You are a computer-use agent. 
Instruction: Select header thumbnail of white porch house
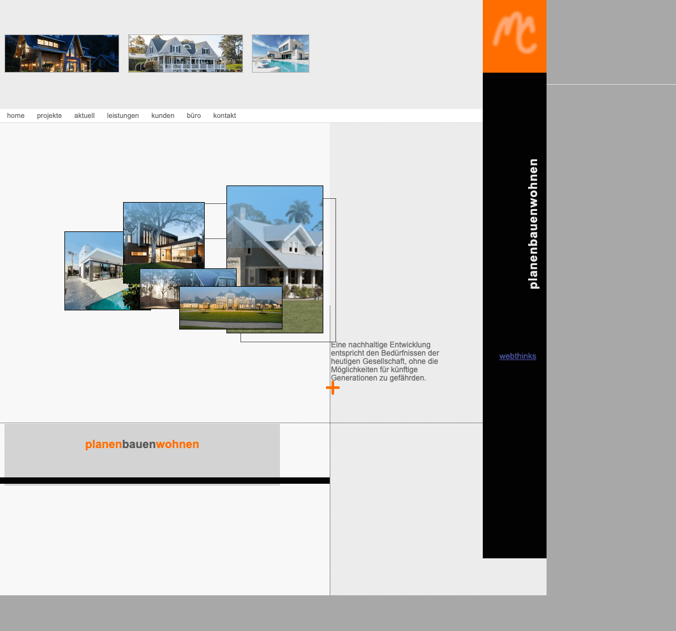[186, 54]
